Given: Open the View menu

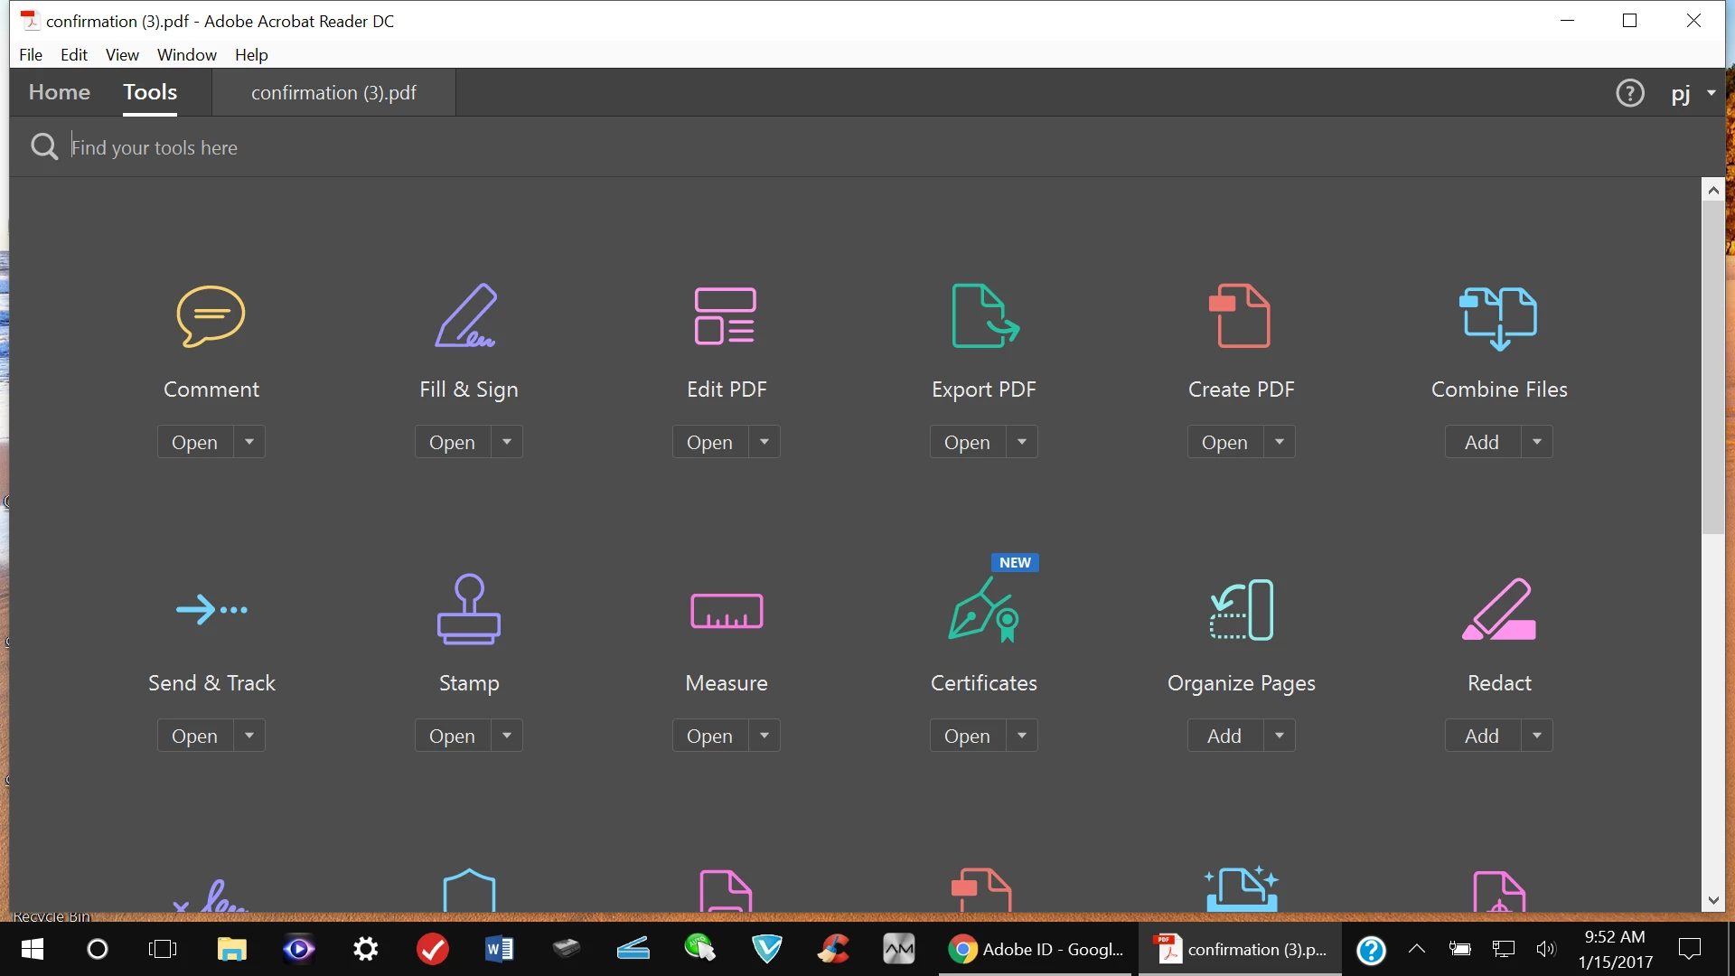Looking at the screenshot, I should [x=122, y=55].
